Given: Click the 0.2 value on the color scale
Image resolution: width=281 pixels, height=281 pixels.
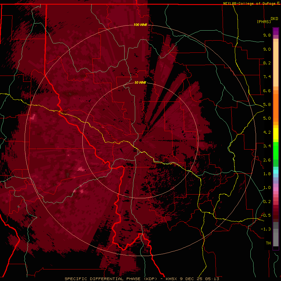Looking at the screenshot, I should [x=267, y=202].
